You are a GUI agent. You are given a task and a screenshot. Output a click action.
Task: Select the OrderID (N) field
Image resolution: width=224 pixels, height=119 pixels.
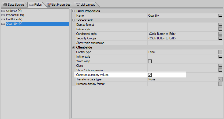point(14,11)
